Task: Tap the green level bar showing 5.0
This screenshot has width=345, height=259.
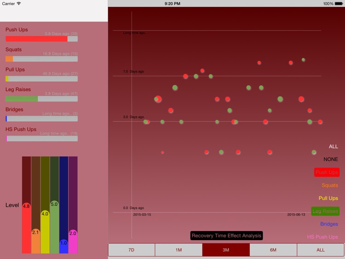Action: 54,227
